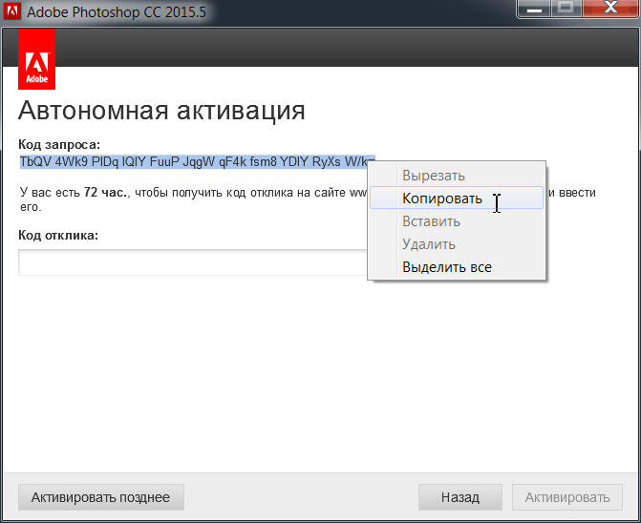Click the Adobe logo badge
The height and width of the screenshot is (523, 641).
coord(37,59)
